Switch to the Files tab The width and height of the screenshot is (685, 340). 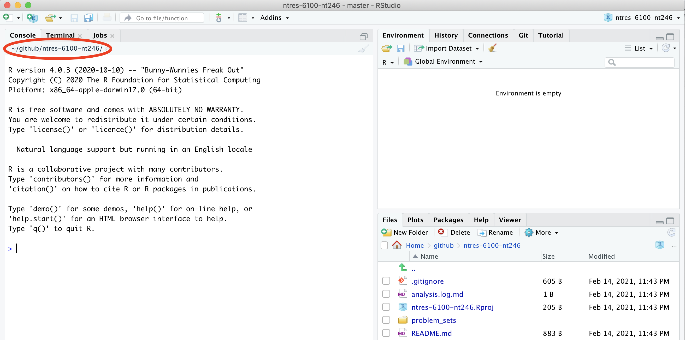[x=389, y=220]
